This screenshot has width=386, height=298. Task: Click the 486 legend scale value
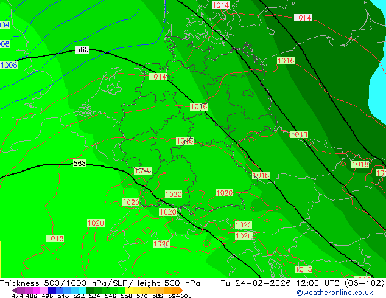click(x=32, y=296)
